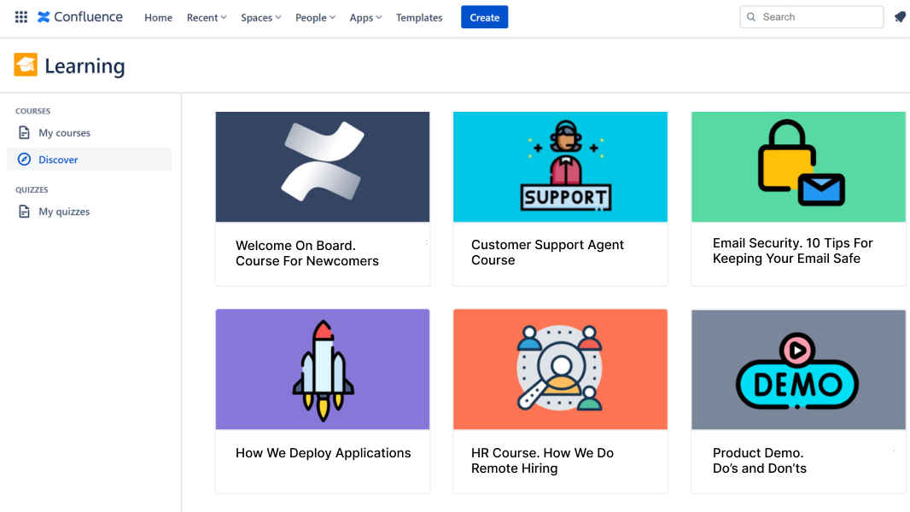This screenshot has width=910, height=512.
Task: Expand the Recent dropdown
Action: click(x=206, y=17)
